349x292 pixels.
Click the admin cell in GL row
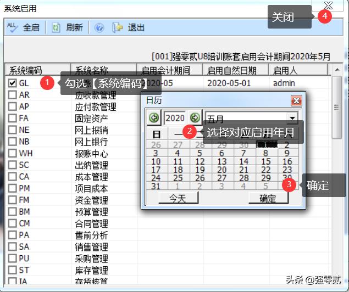tap(284, 83)
